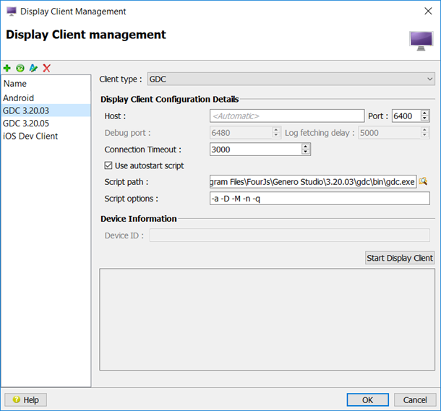441x411 pixels.
Task: Decrease the Port value with down arrow
Action: point(424,118)
